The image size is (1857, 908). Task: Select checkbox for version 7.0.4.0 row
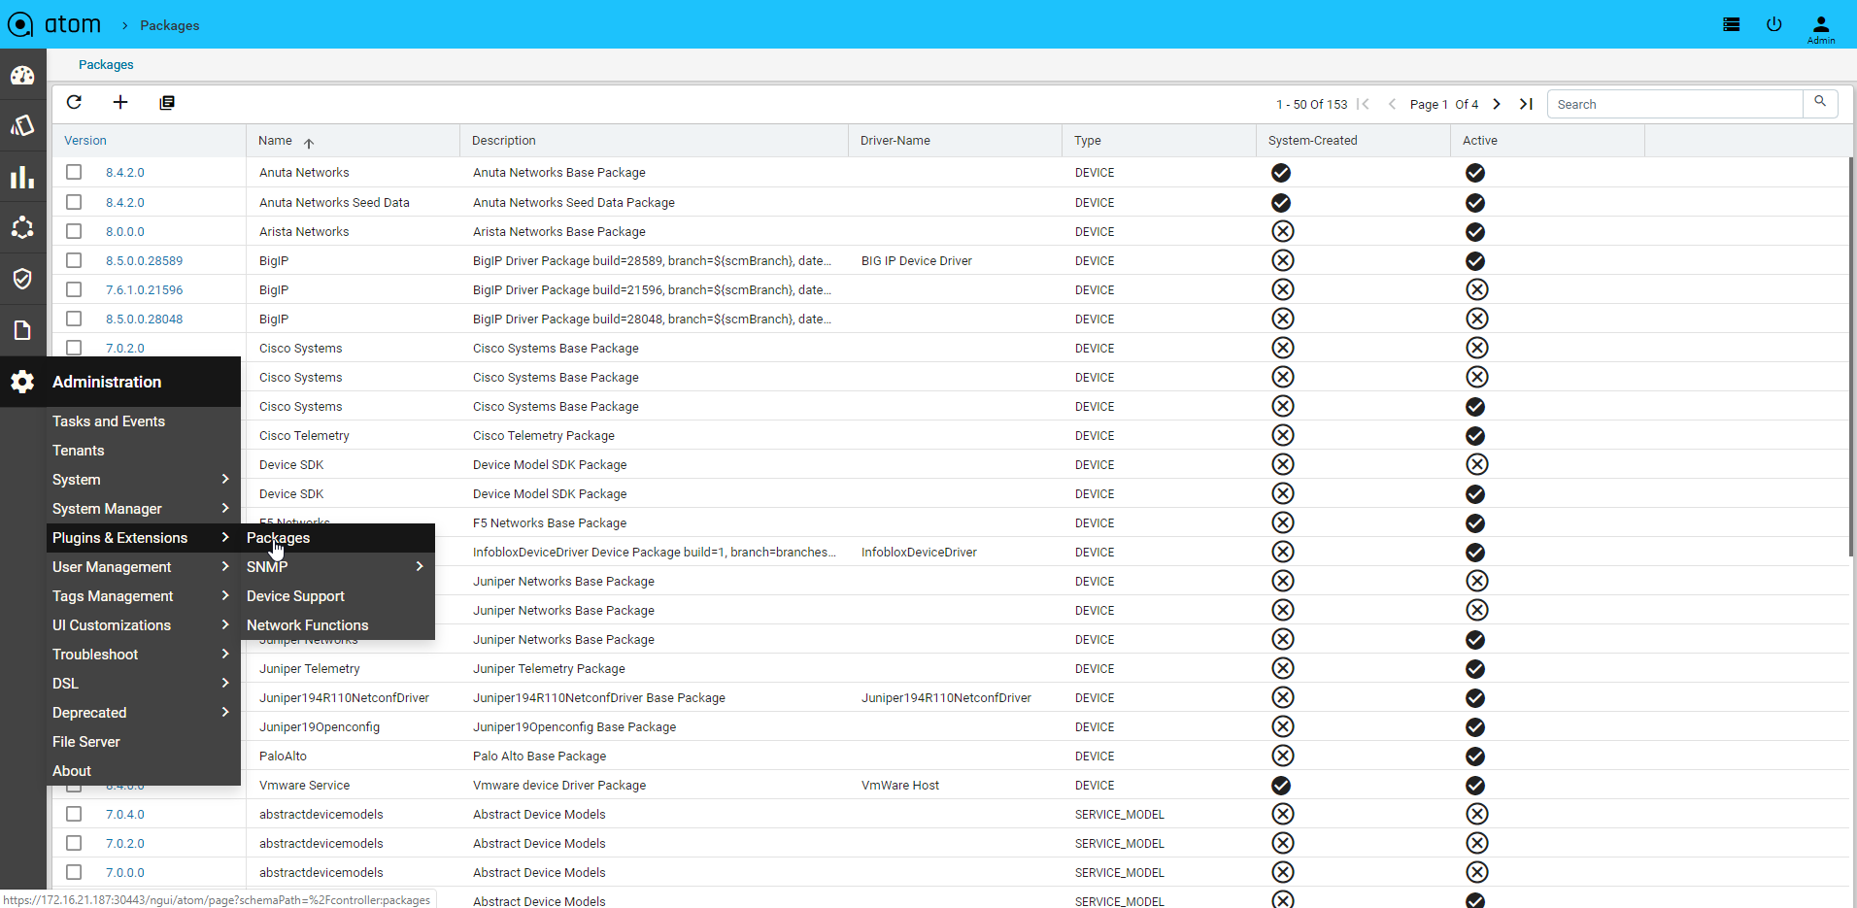tap(74, 814)
